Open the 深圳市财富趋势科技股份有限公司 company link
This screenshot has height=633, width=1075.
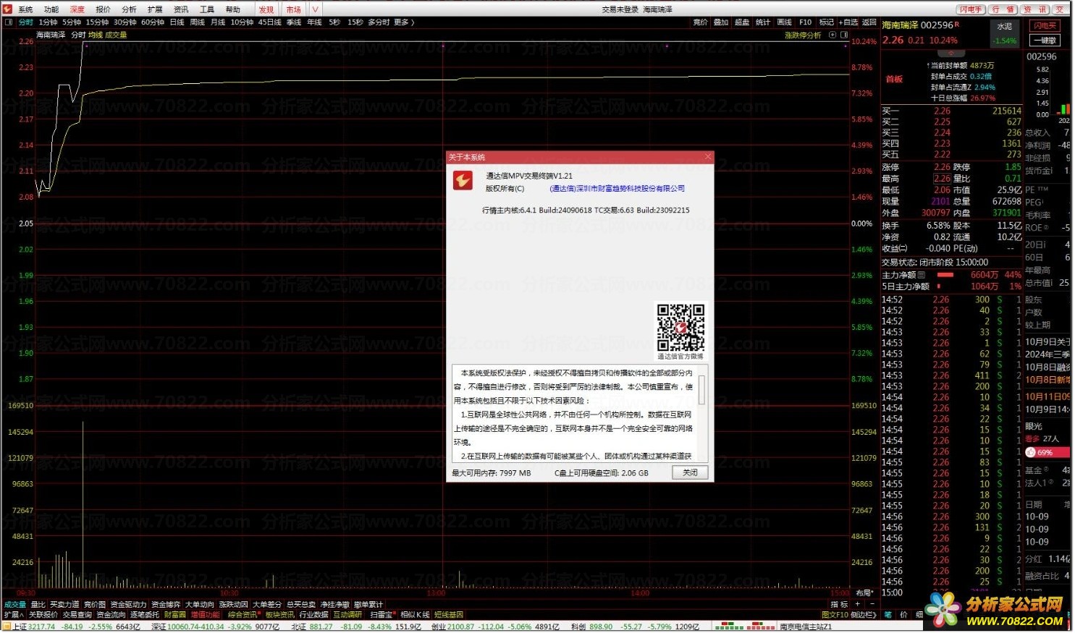coord(617,189)
